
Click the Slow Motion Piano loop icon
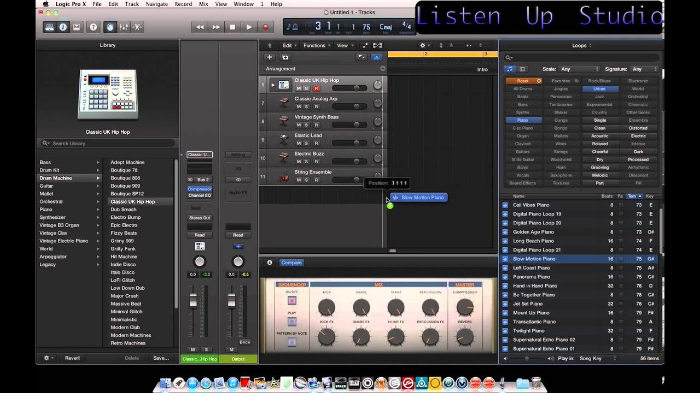click(x=505, y=259)
